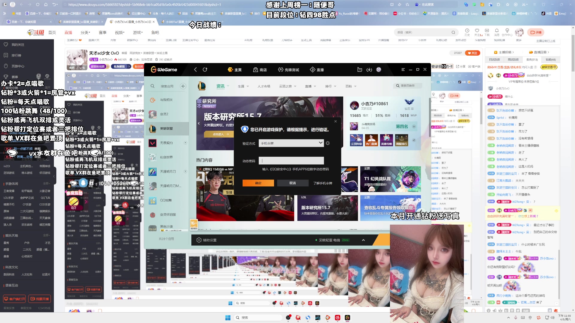Open 了解手机令牌 link
The height and width of the screenshot is (323, 575).
tap(323, 183)
